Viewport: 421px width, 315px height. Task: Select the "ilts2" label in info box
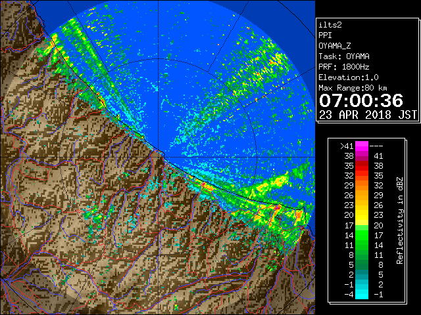point(330,25)
